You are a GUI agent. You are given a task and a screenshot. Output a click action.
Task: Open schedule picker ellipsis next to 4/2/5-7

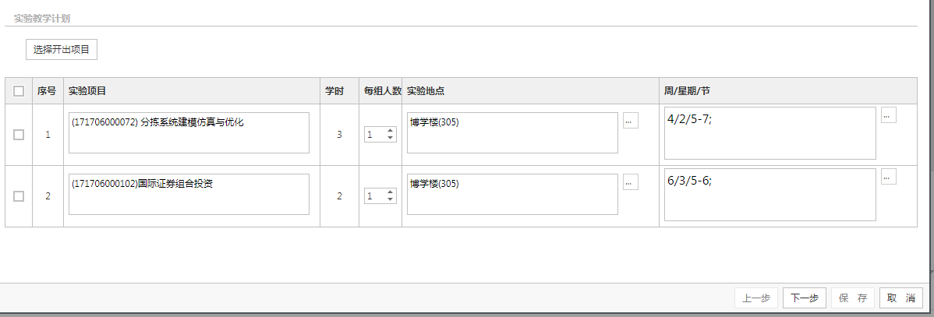[x=888, y=115]
